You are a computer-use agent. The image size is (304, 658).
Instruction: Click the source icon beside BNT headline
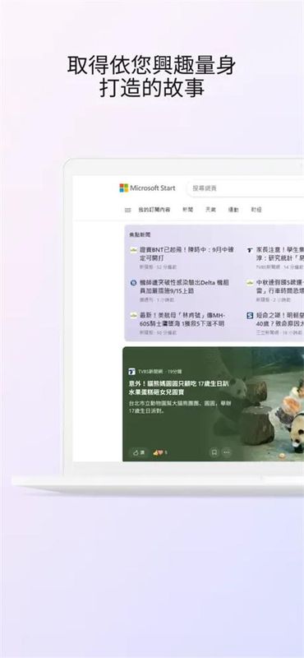tap(133, 250)
